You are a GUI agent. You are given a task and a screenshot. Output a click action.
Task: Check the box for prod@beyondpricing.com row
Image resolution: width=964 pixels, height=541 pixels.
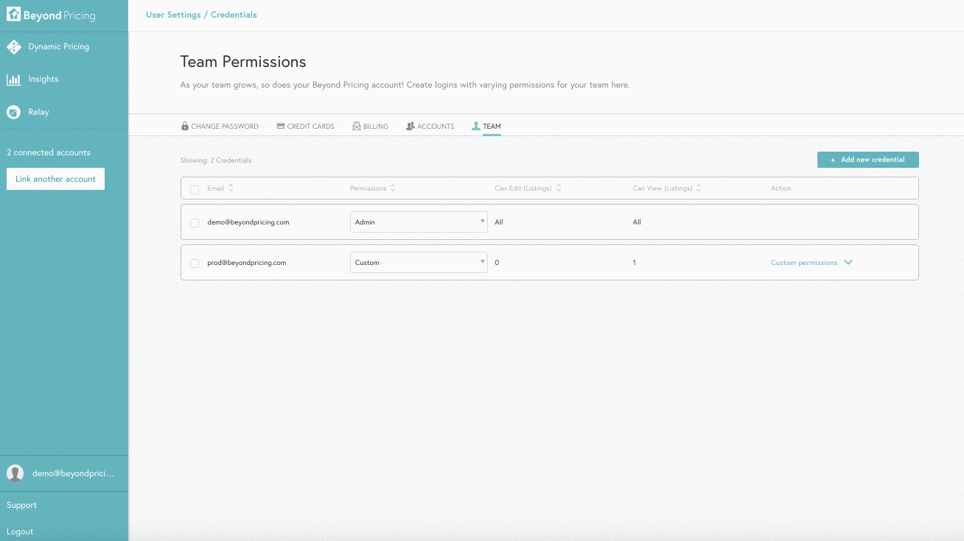click(x=195, y=264)
